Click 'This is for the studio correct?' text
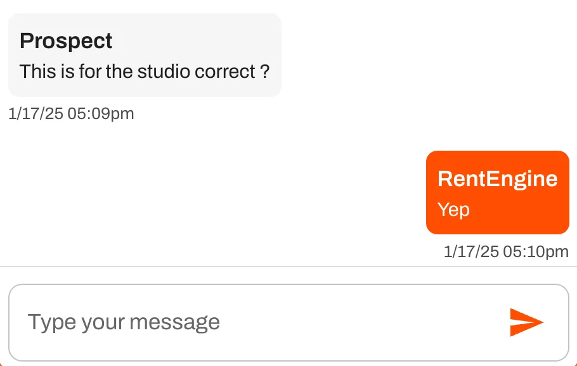Screen dimensions: 577x366 click(x=144, y=72)
